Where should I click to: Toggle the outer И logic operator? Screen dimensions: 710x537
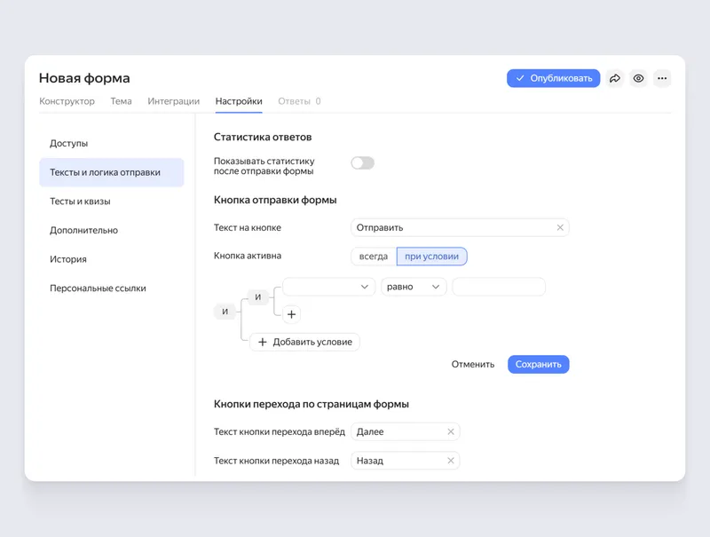click(x=225, y=312)
